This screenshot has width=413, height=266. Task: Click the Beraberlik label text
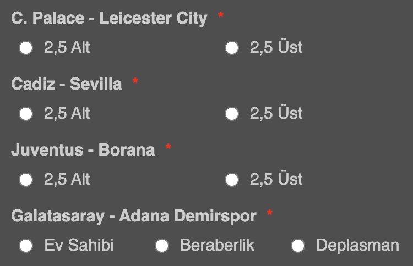pyautogui.click(x=218, y=245)
